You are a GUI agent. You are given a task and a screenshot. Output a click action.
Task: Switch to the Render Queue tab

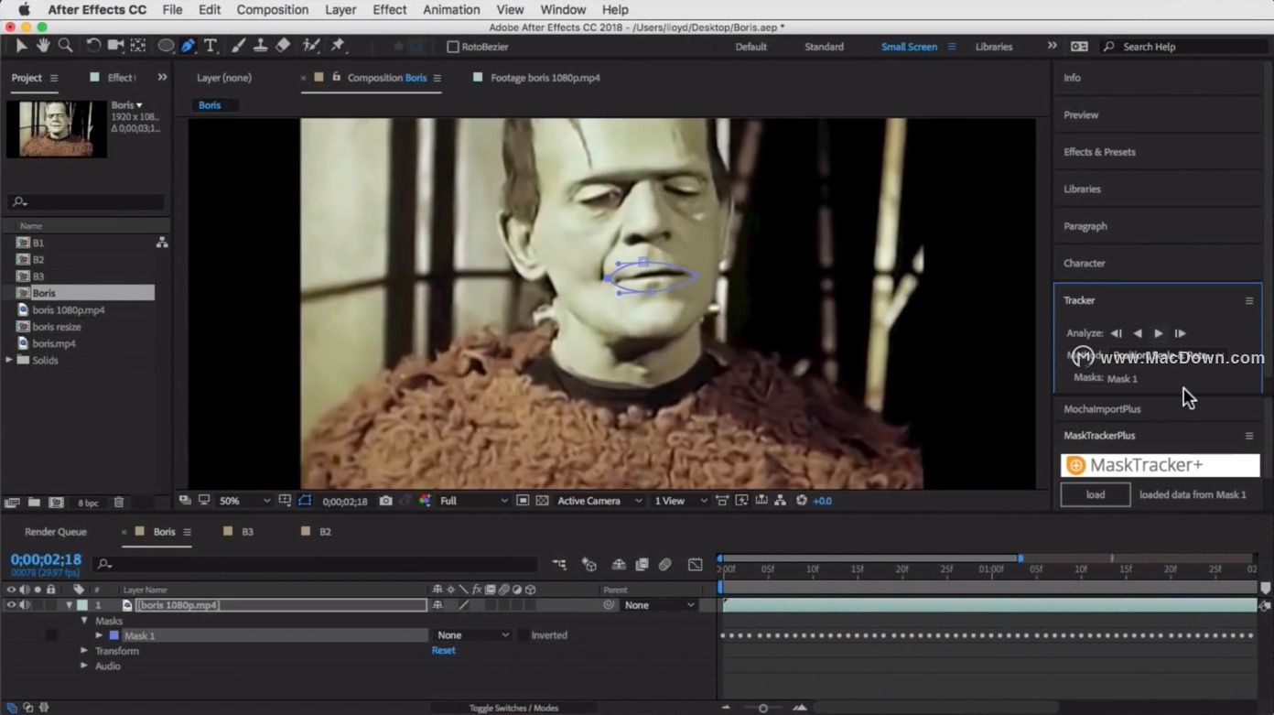pyautogui.click(x=56, y=532)
